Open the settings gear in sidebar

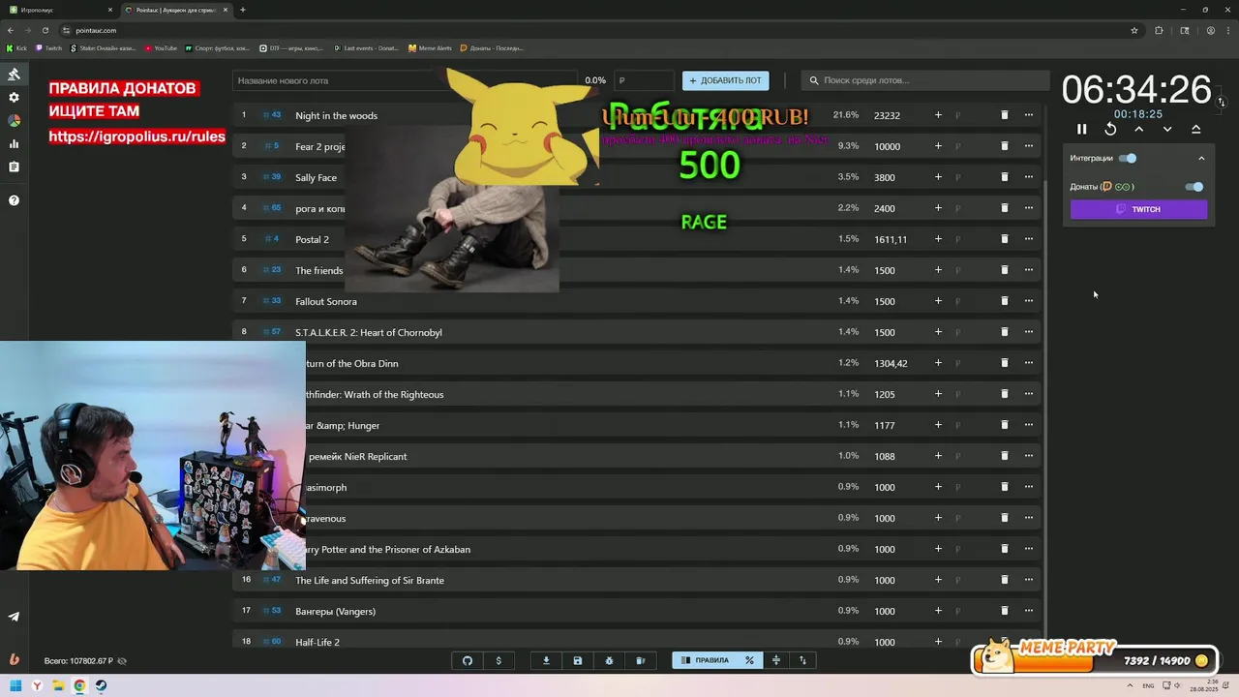click(x=14, y=98)
